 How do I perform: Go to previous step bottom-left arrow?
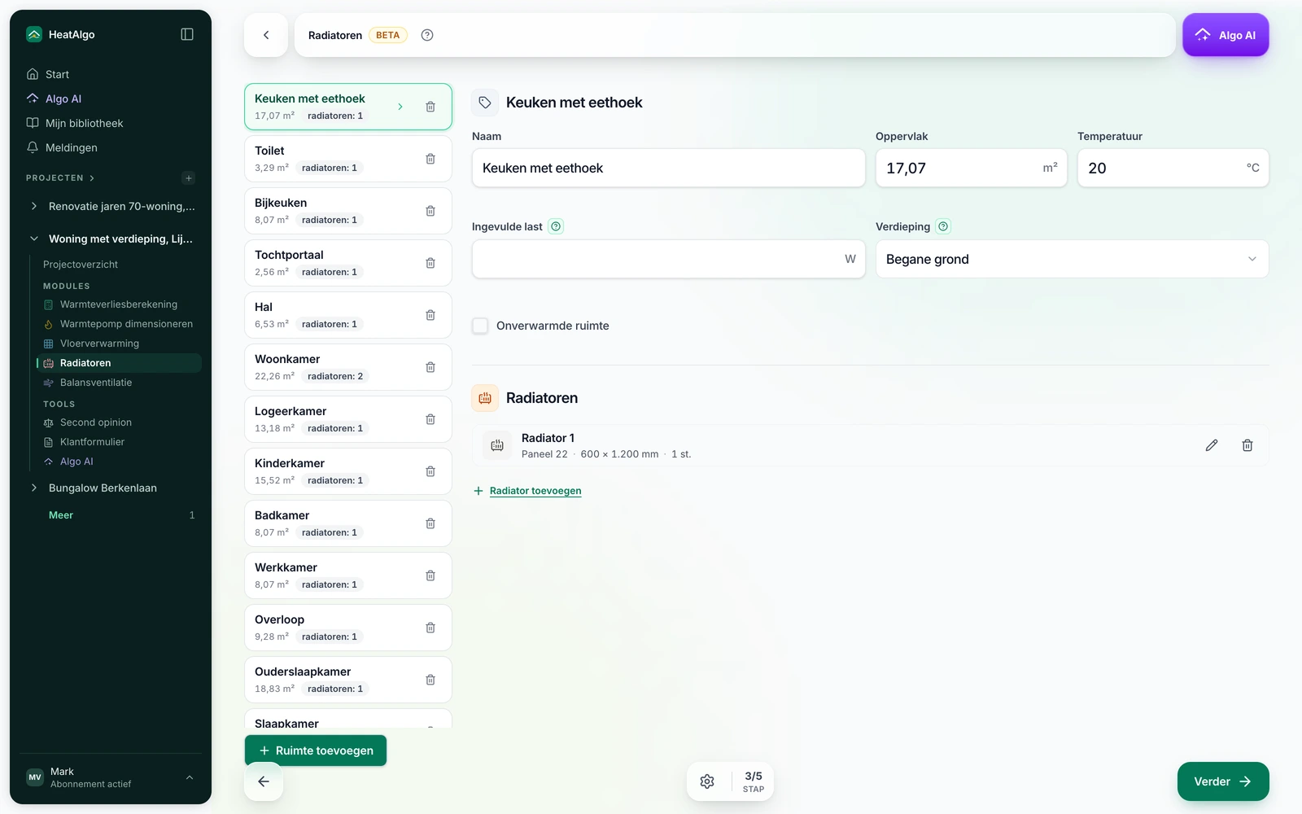264,781
